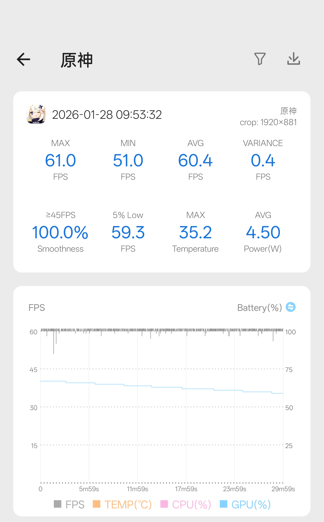This screenshot has height=522, width=324.
Task: Click the pink CPU legend swatch
Action: pyautogui.click(x=164, y=504)
